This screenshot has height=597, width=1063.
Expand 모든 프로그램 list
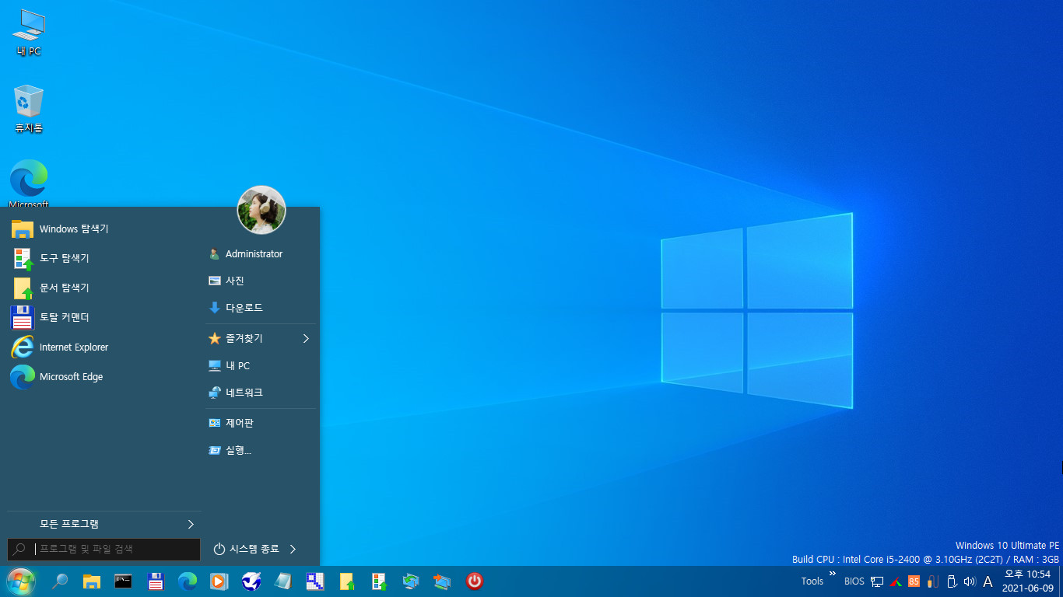point(103,524)
